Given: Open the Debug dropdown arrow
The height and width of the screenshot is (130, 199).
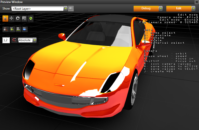Looking at the screenshot, I should click(x=161, y=9).
